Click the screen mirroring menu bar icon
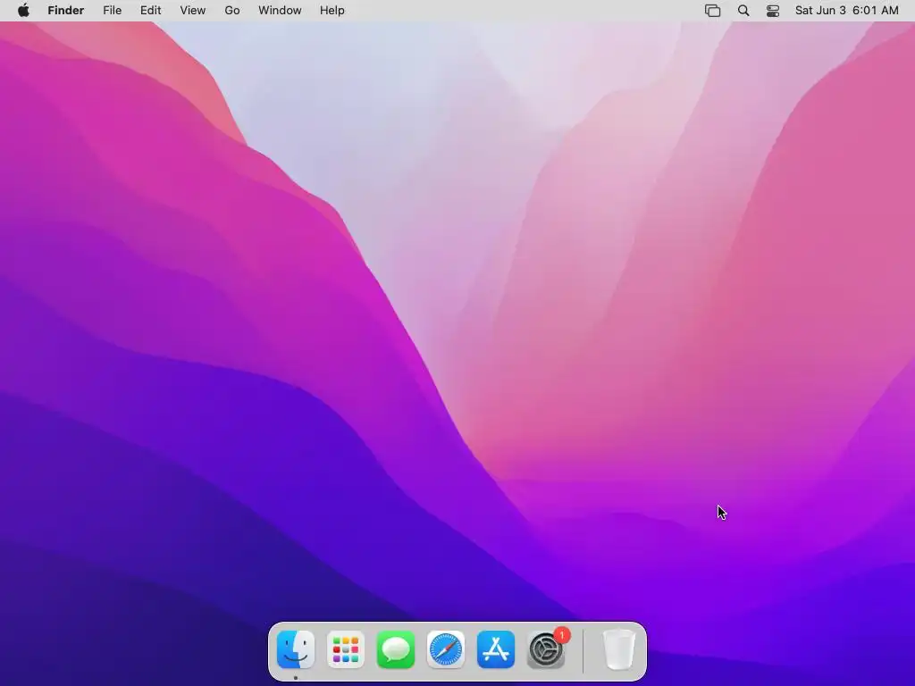This screenshot has width=915, height=686. tap(712, 11)
